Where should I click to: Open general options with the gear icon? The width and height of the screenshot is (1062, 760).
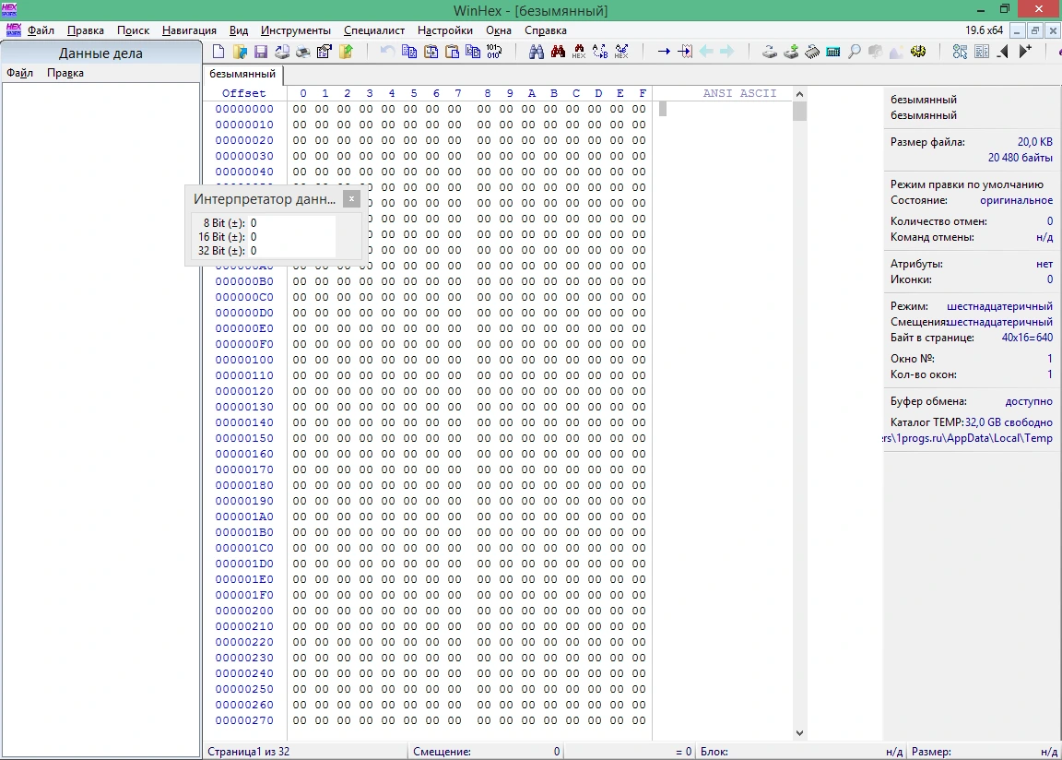pos(918,52)
